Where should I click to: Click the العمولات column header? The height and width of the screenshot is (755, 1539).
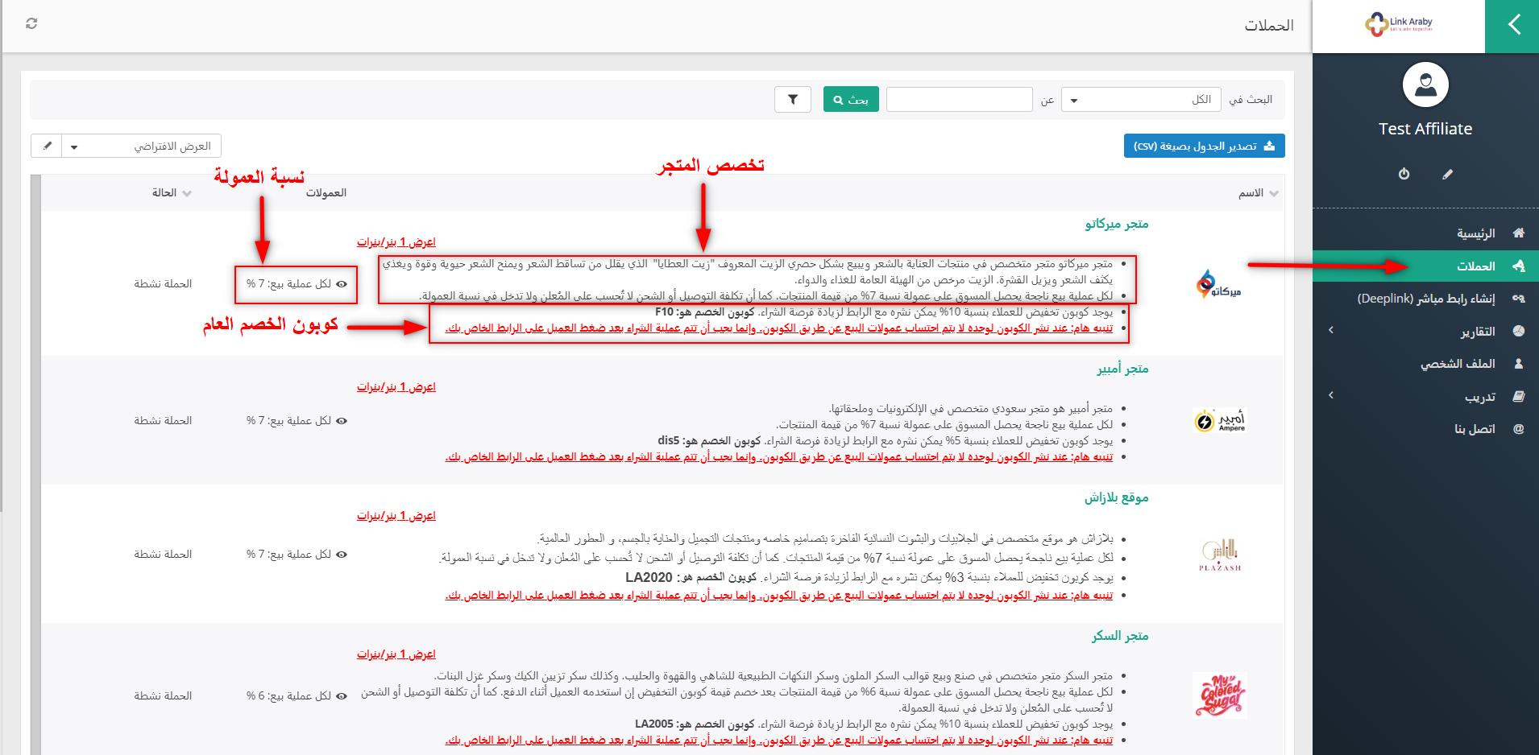[x=326, y=193]
